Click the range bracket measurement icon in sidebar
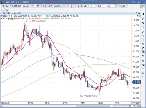Screen dimensions: 146x108 143,48
